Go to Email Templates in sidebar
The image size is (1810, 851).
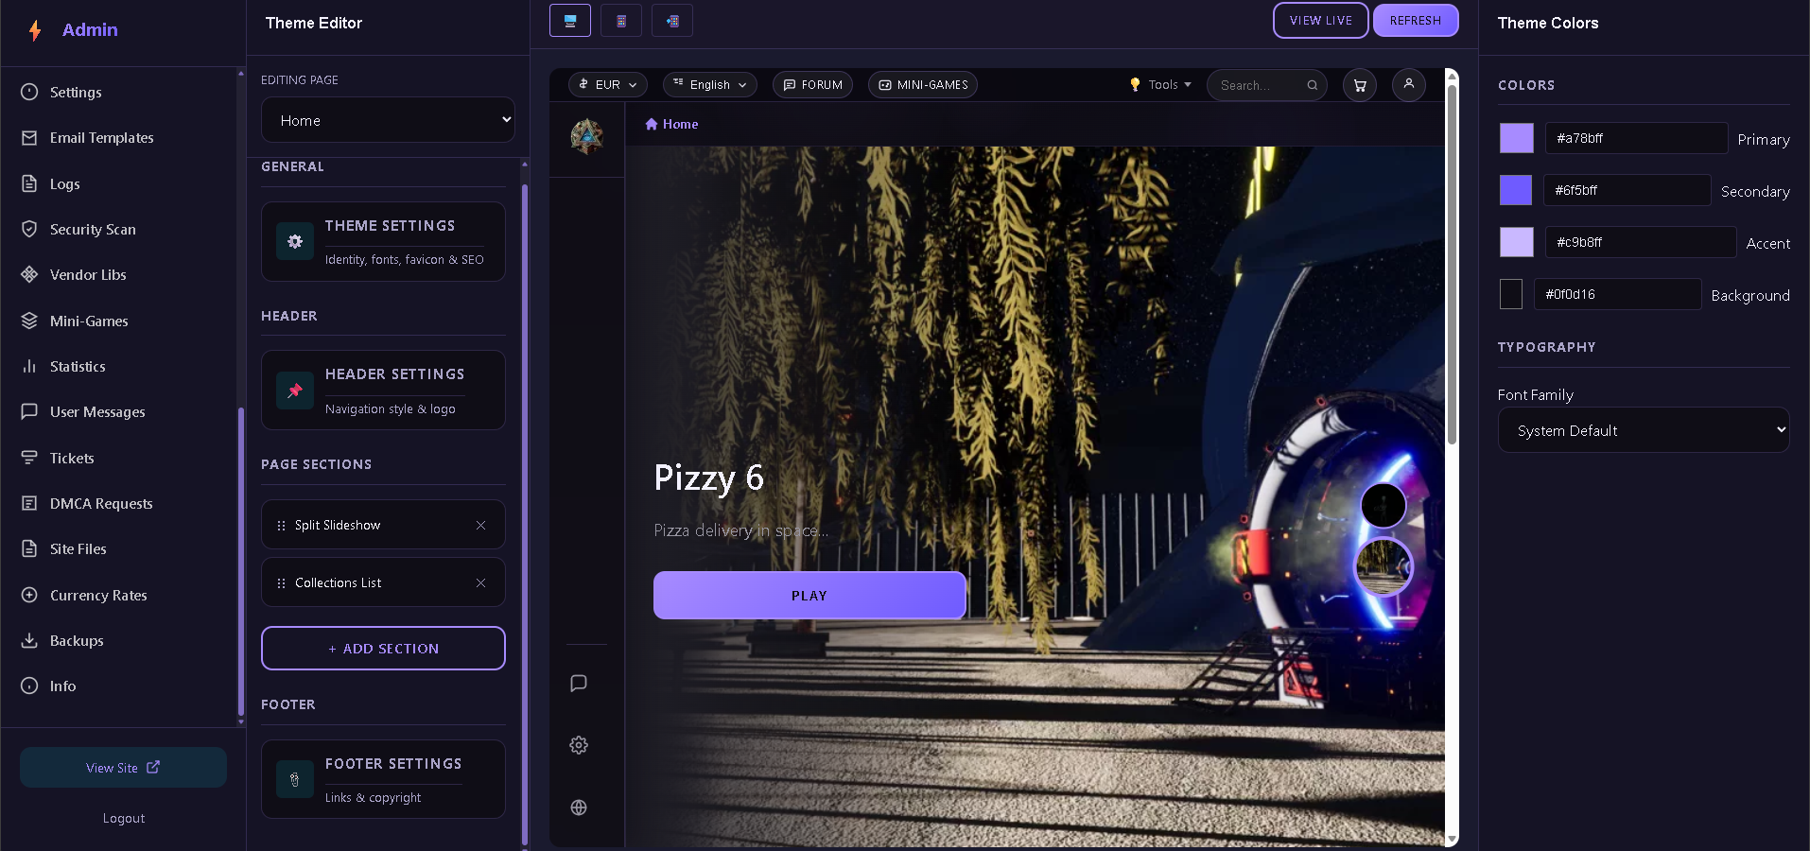pos(101,137)
